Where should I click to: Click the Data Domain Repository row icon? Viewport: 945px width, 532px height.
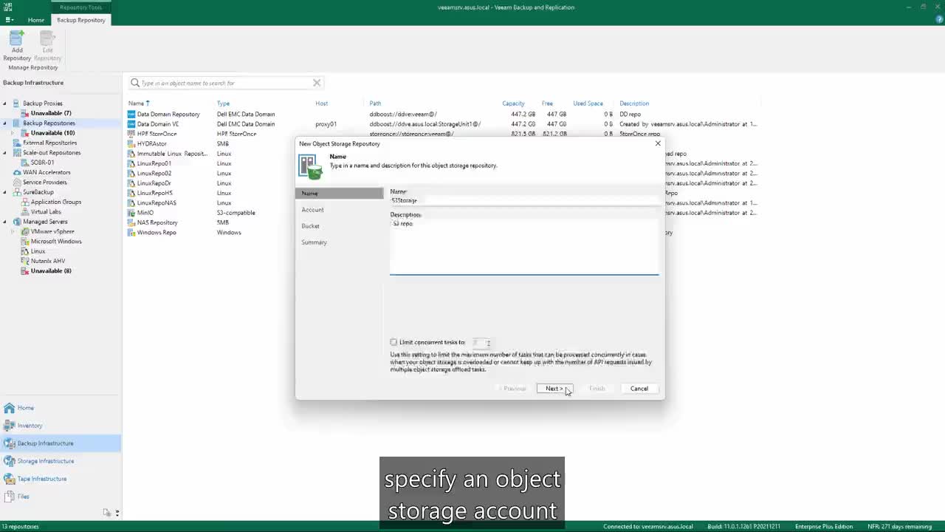click(x=131, y=115)
